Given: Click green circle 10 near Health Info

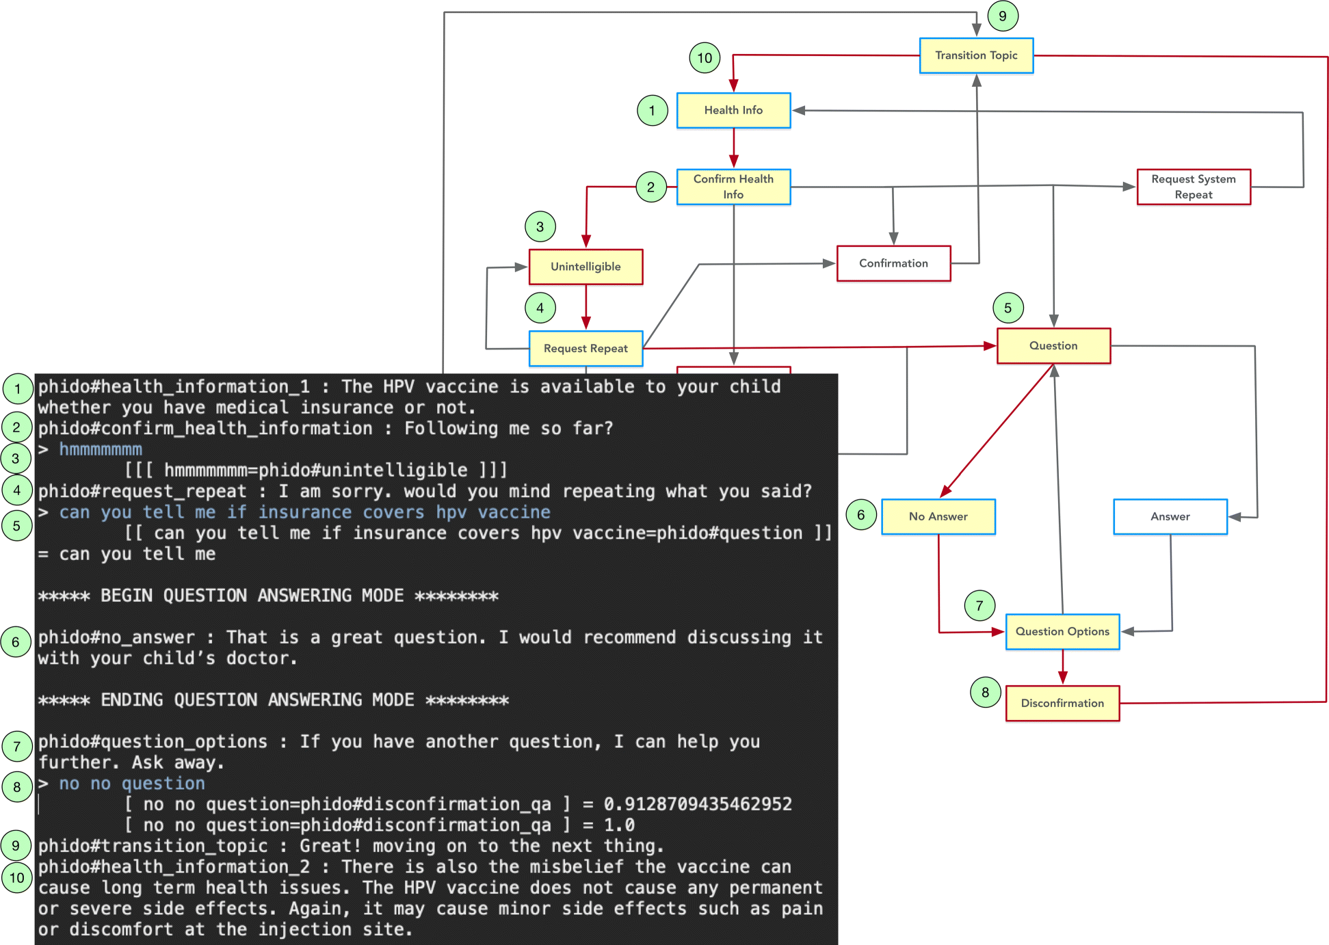Looking at the screenshot, I should click(x=705, y=58).
